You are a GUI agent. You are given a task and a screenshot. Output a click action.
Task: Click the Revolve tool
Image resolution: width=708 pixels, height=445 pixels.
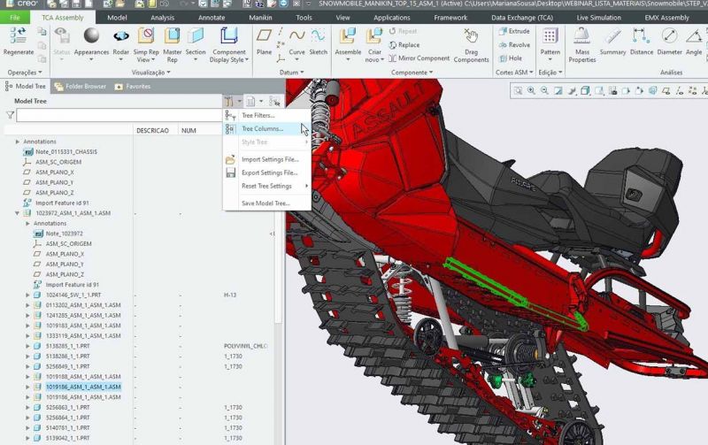coord(514,45)
